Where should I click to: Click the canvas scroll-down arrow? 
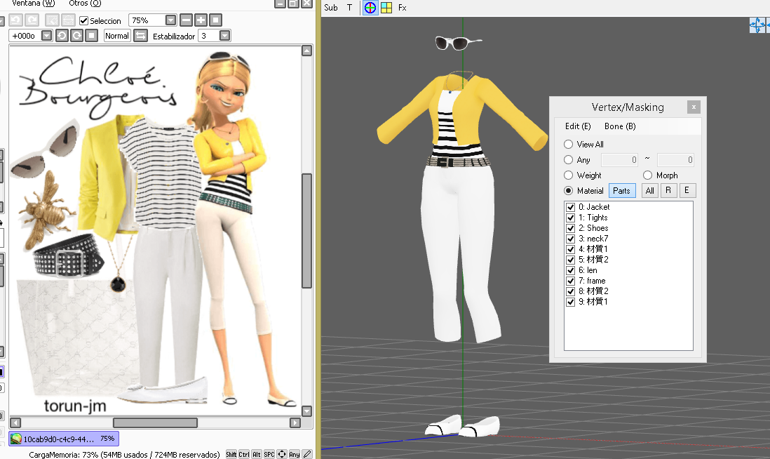pos(307,411)
